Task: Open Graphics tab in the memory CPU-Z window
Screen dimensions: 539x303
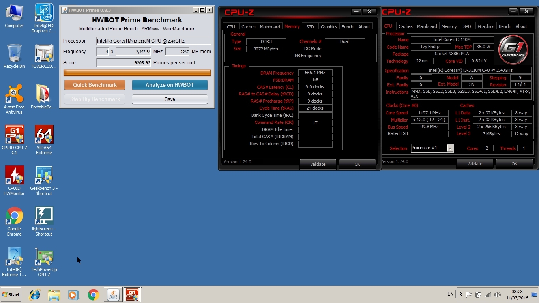Action: pos(329,26)
